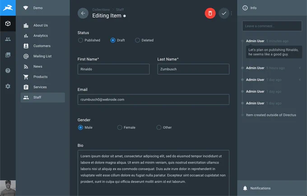
Task: Click "Item created outside of Directus" text
Action: (271, 115)
